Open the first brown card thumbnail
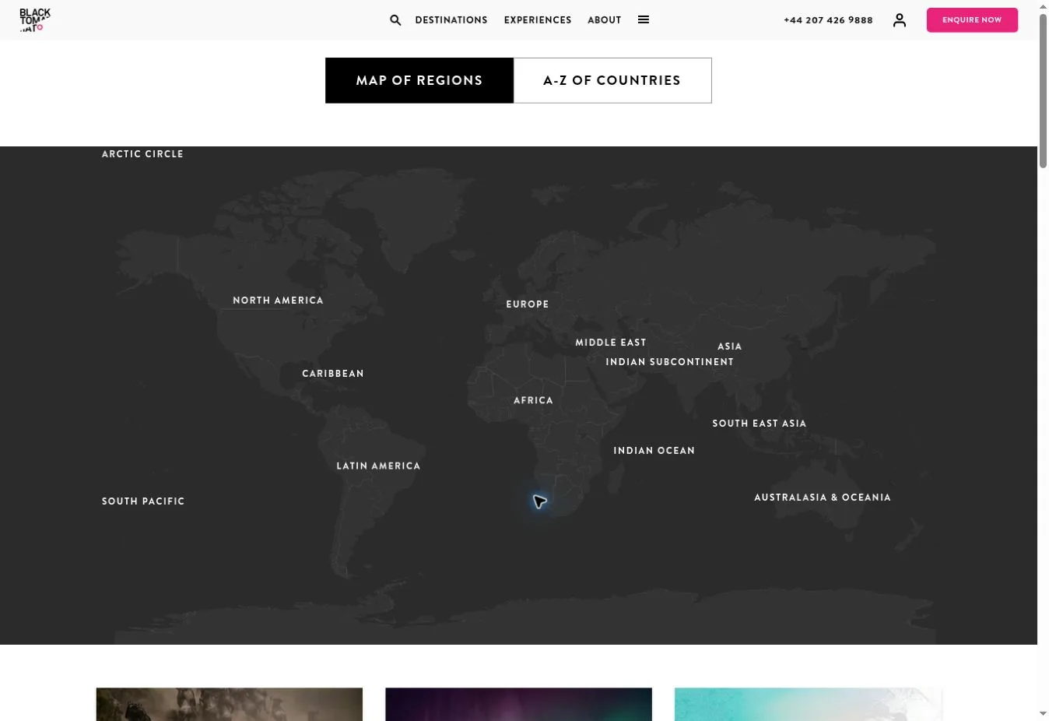The width and height of the screenshot is (1049, 721). pyautogui.click(x=230, y=704)
